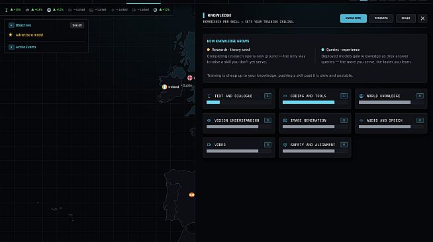Click the World Knowledge globe icon
Screen dimensions: 433x242
361,96
